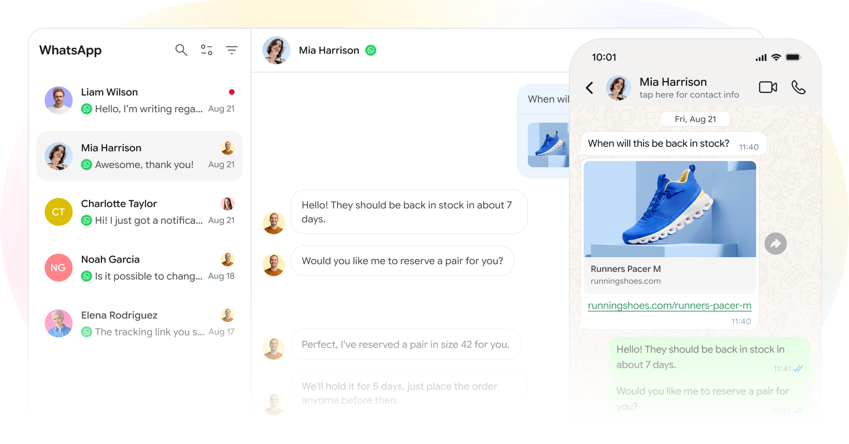Tap phone cellular signal bars
Screen dimensions: 849x444
pos(761,57)
